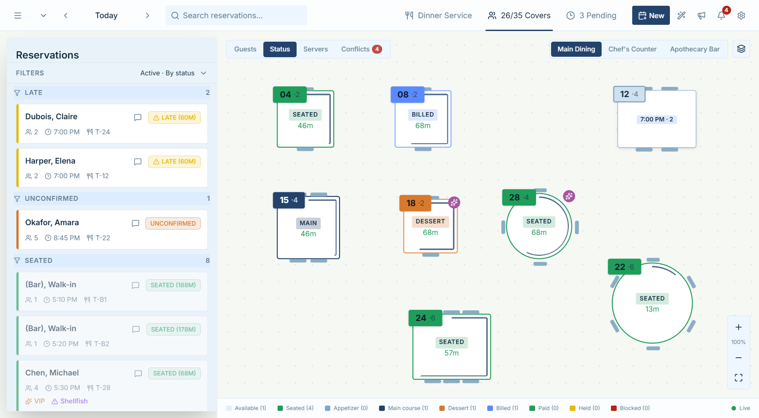This screenshot has height=418, width=759.
Task: Collapse the SEATED section
Action: 112,261
